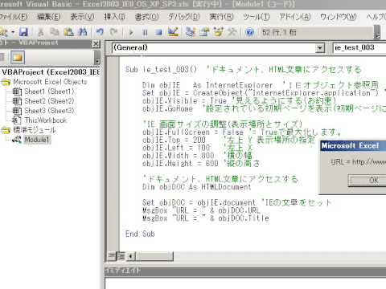
Task: Select Sheet1 (Sheet1) in project tree
Action: 49,92
